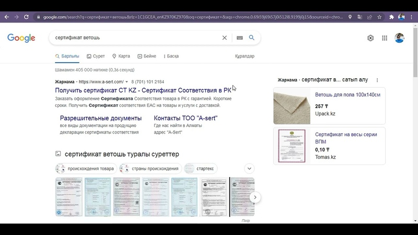418x235 pixels.
Task: Open the browser extensions puzzle icon
Action: [x=391, y=17]
